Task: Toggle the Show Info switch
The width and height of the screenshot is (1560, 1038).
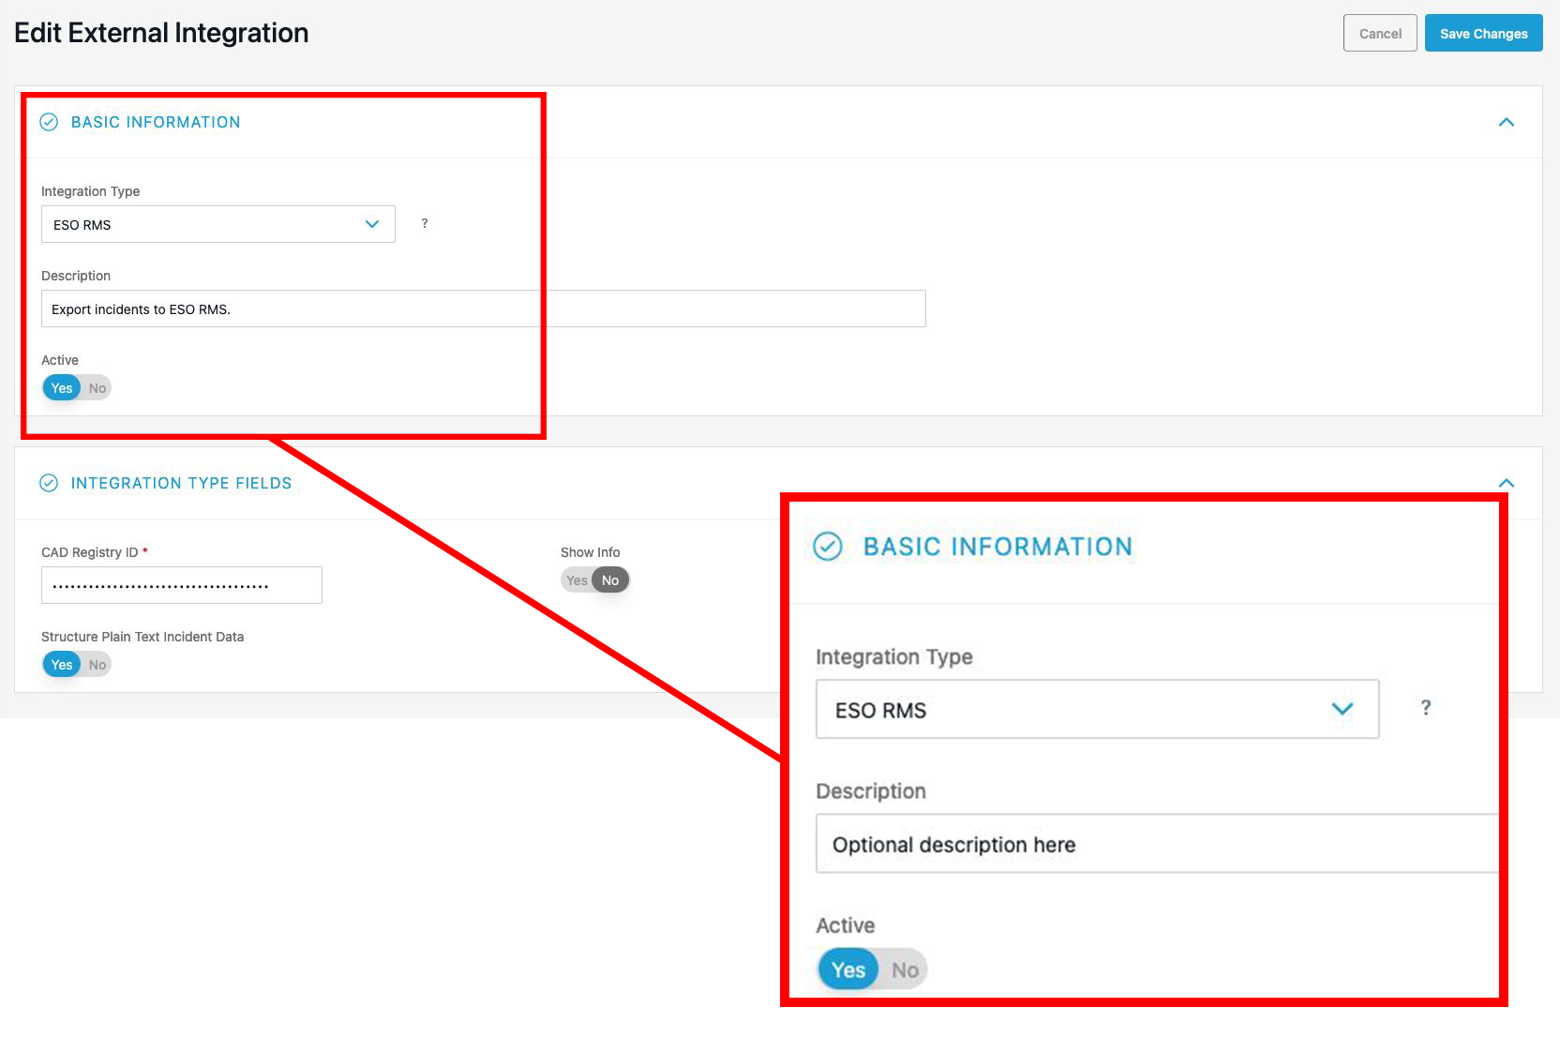Action: click(x=595, y=580)
